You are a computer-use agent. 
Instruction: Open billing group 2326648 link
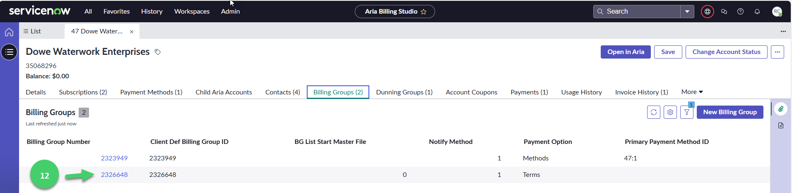click(114, 175)
